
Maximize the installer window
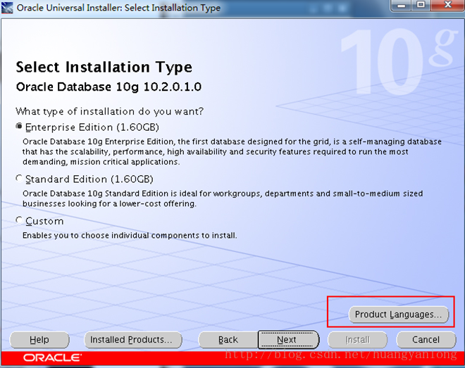tap(421, 6)
